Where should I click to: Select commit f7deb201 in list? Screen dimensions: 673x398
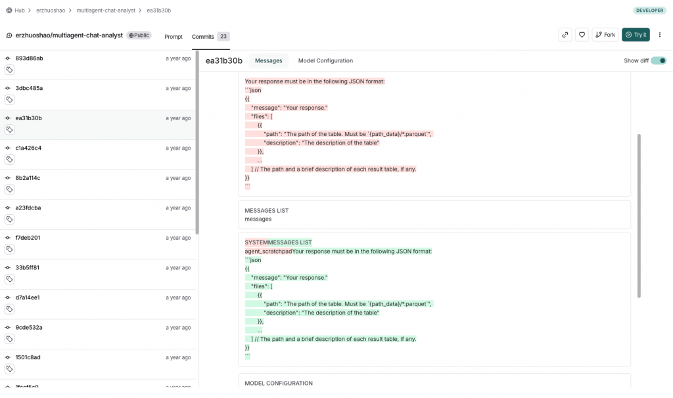(97, 244)
